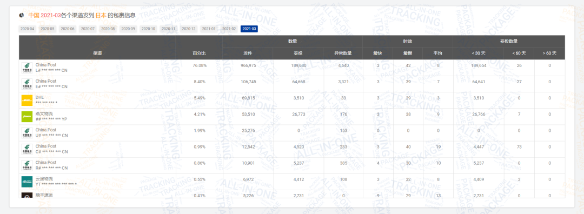Open the 2020-07 month tab
The image size is (584, 214).
(88, 29)
